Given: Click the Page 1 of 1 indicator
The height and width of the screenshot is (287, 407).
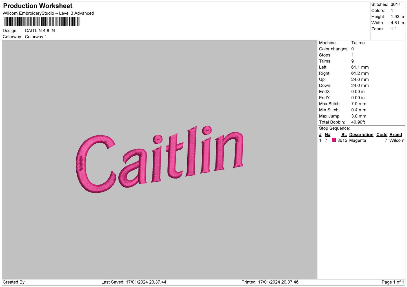Looking at the screenshot, I should [x=393, y=282].
